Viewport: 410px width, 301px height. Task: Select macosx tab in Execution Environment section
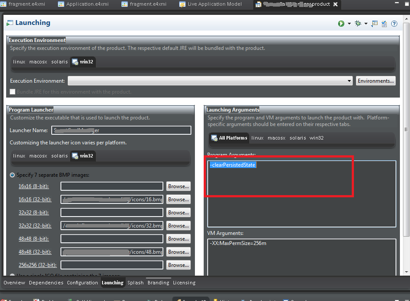click(38, 62)
